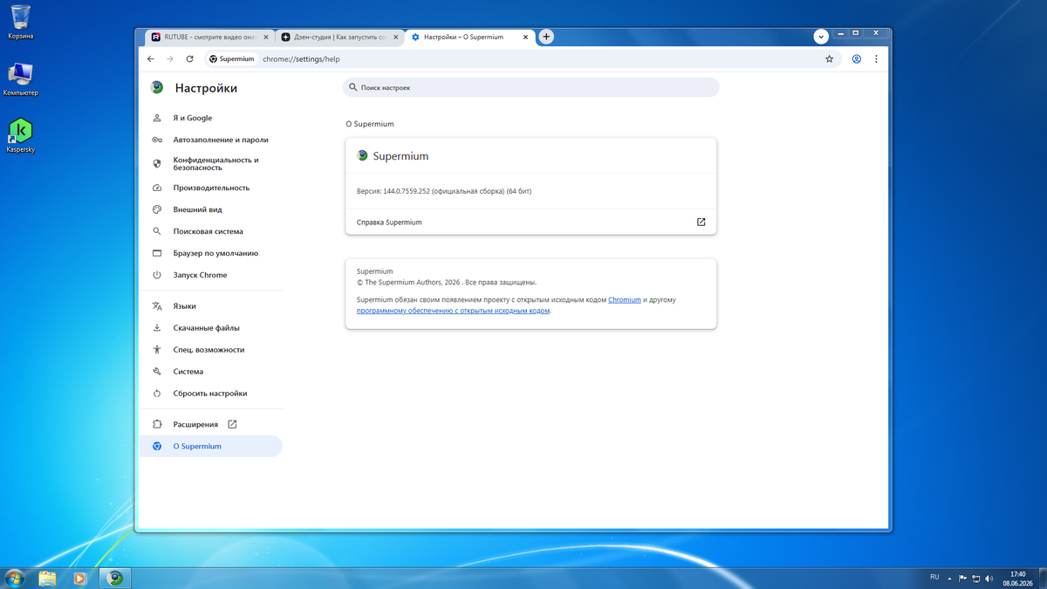Click the person icon beside Я и Google
1047x589 pixels.
[157, 118]
